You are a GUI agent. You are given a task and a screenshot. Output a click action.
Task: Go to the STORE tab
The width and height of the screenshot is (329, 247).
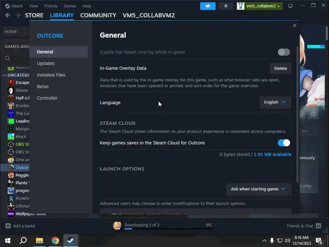[34, 15]
